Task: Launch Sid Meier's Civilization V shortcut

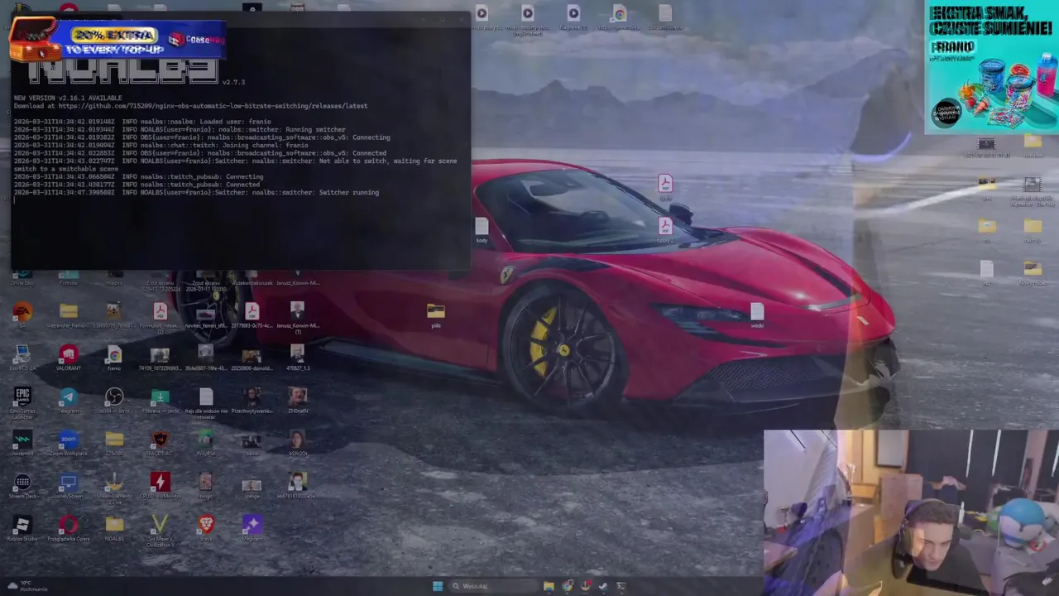Action: coord(161,531)
